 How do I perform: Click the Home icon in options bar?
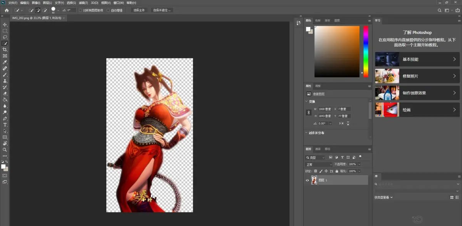pyautogui.click(x=7, y=10)
